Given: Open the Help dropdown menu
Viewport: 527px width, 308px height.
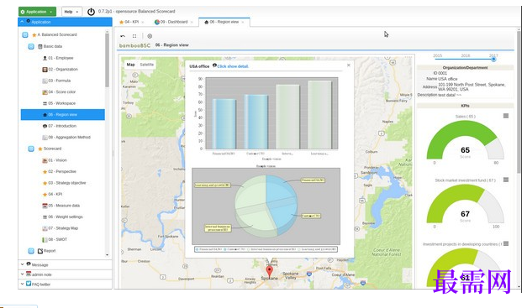Looking at the screenshot, I should [x=71, y=12].
